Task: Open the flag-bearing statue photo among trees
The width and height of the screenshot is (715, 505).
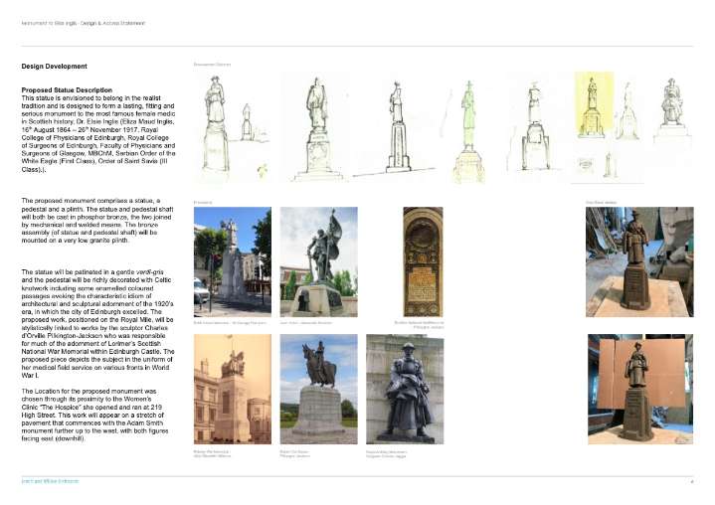Action: click(x=318, y=261)
